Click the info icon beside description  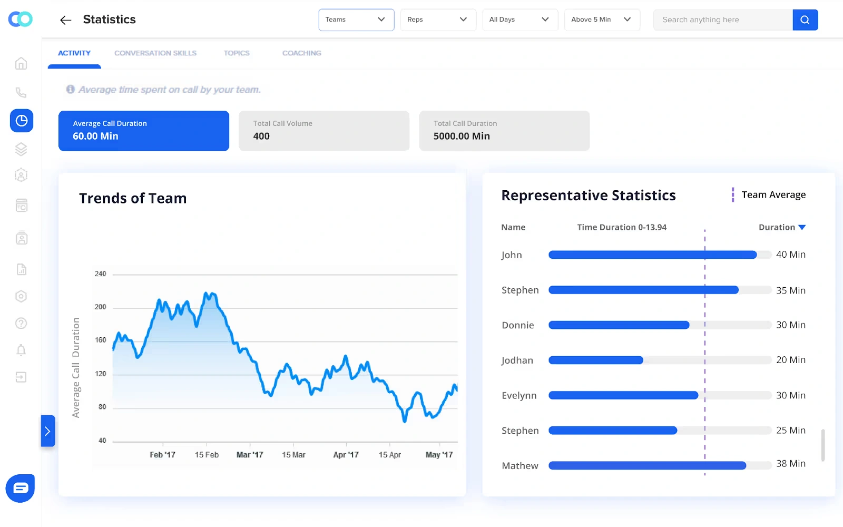click(70, 90)
